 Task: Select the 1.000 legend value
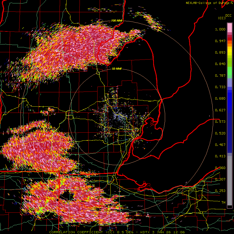(220, 29)
